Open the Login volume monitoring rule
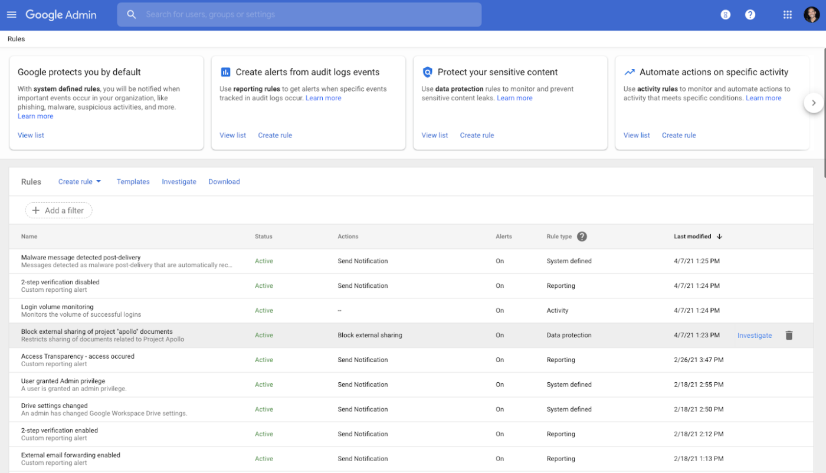The width and height of the screenshot is (826, 473). point(57,307)
